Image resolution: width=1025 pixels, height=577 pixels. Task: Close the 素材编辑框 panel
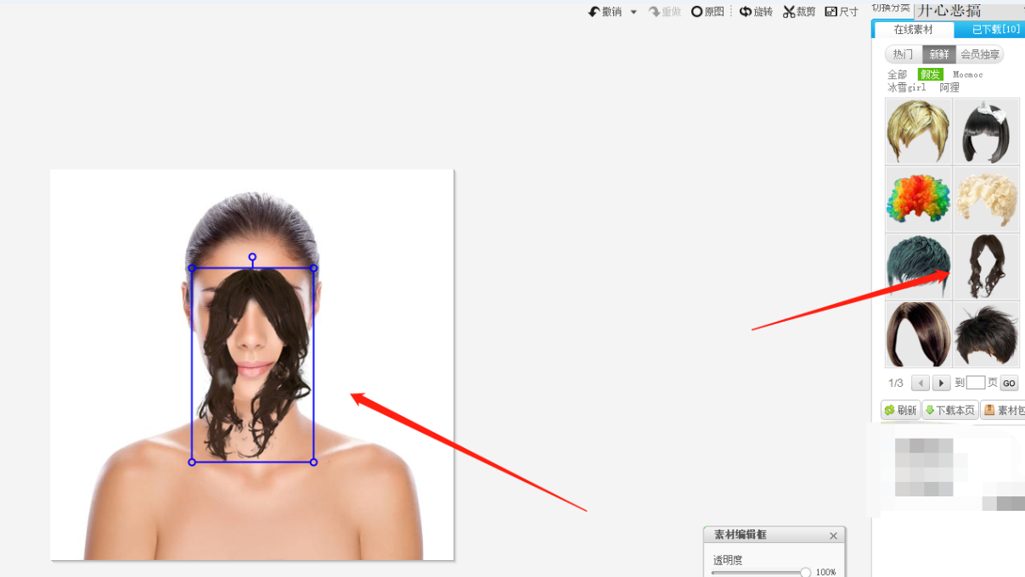pos(833,535)
